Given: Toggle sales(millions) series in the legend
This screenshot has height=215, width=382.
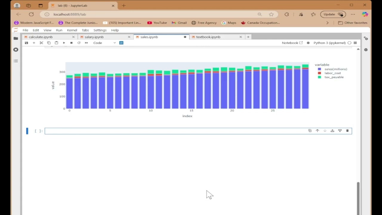Looking at the screenshot, I should click(332, 69).
